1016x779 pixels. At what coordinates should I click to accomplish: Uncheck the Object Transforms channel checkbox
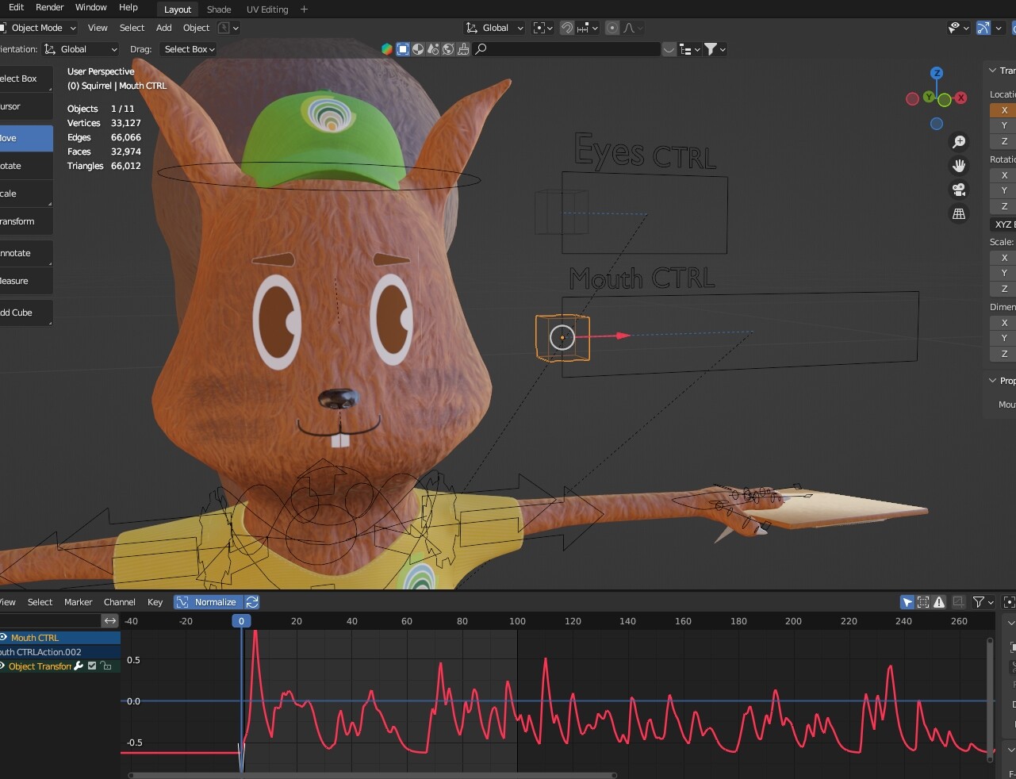click(92, 666)
